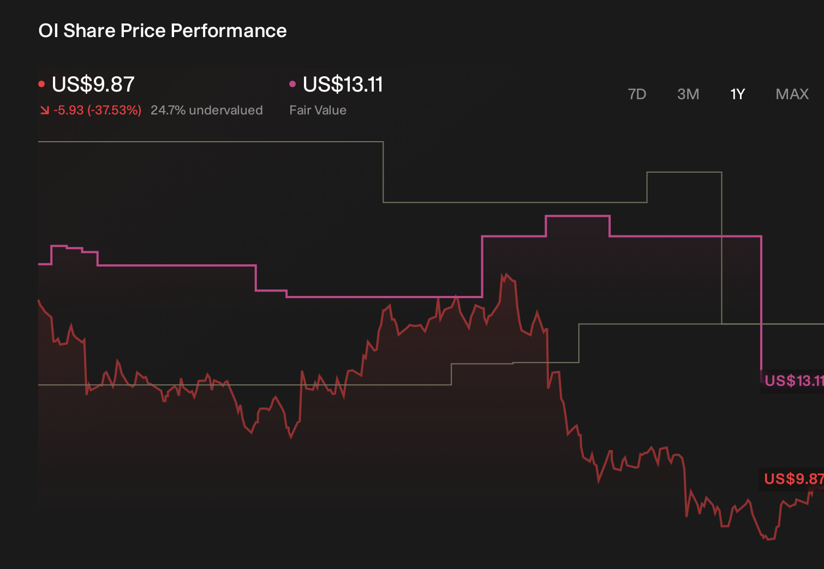Screen dimensions: 824x569
Task: Select the 1Y time range tab
Action: 737,94
